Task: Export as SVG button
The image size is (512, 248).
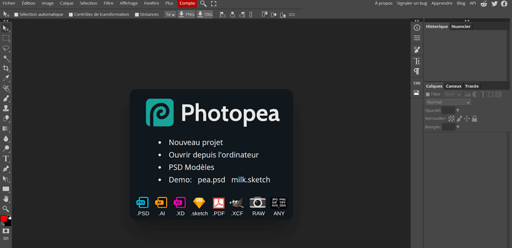Action: coord(205,14)
